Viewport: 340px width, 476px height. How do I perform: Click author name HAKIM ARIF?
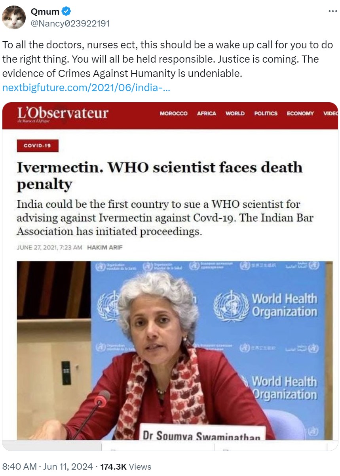104,247
